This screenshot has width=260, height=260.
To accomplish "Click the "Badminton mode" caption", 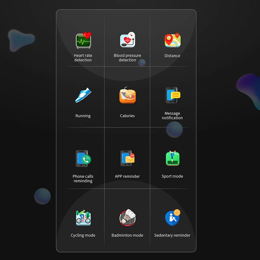I will (127, 235).
